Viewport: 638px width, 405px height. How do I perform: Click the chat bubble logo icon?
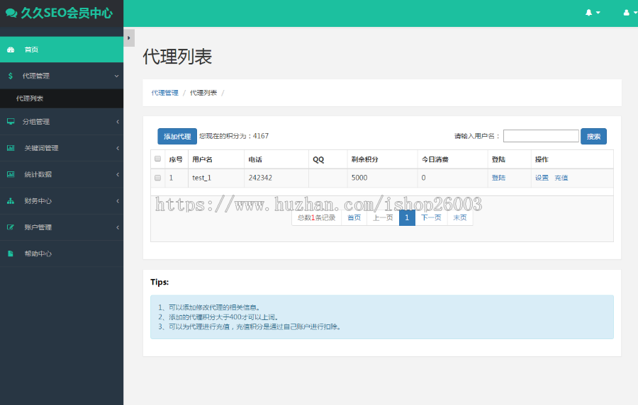11,13
